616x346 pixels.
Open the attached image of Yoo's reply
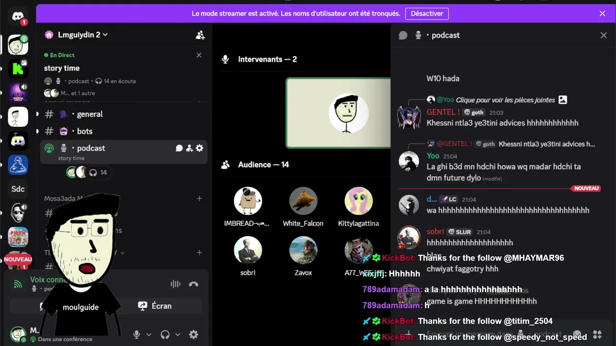(563, 100)
